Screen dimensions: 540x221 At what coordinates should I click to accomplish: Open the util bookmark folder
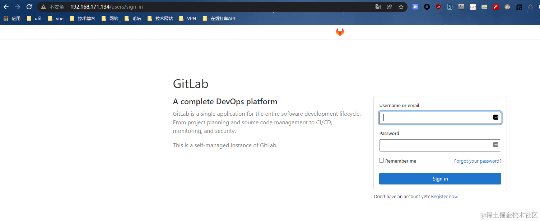tap(34, 18)
